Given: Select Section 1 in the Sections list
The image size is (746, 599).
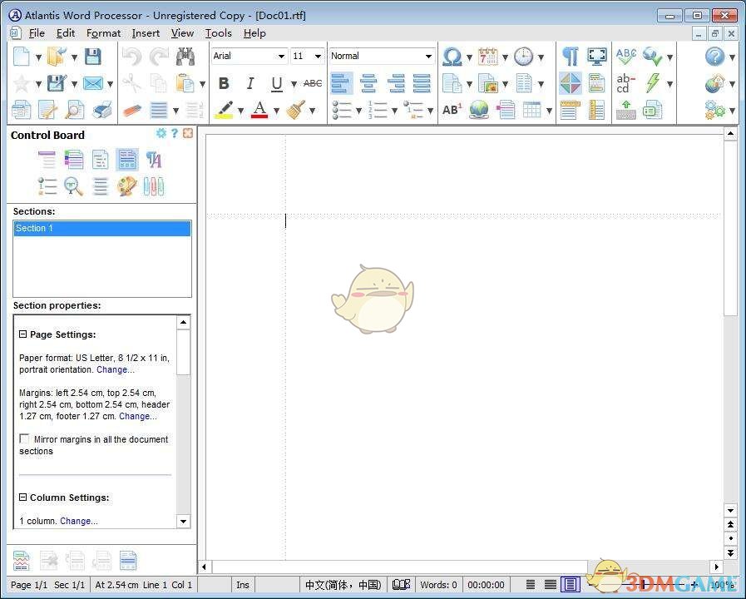Looking at the screenshot, I should (50, 228).
